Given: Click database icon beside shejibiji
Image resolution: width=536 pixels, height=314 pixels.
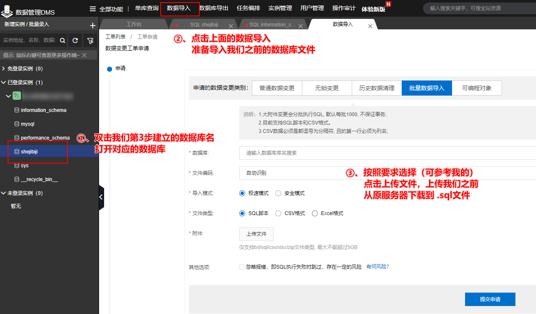Looking at the screenshot, I should click(x=17, y=152).
